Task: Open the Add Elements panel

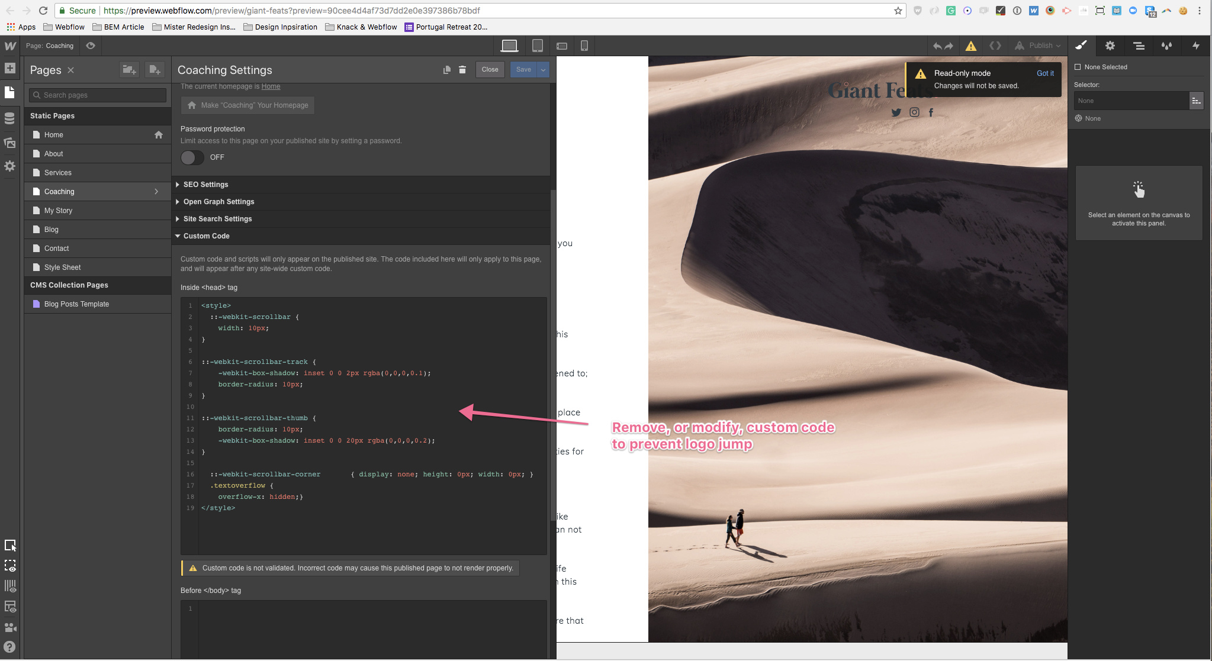Action: coord(9,68)
